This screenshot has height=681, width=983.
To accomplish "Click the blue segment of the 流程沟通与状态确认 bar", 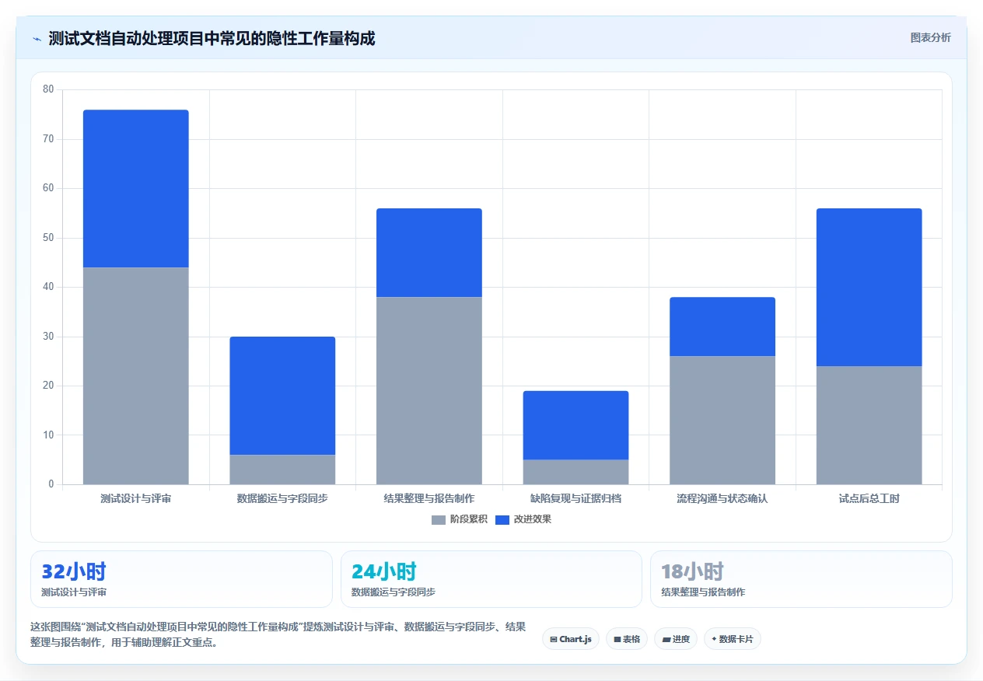I will pyautogui.click(x=722, y=327).
